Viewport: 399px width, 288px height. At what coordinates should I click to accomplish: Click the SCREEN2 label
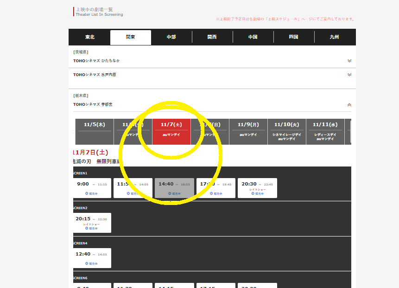pyautogui.click(x=80, y=208)
